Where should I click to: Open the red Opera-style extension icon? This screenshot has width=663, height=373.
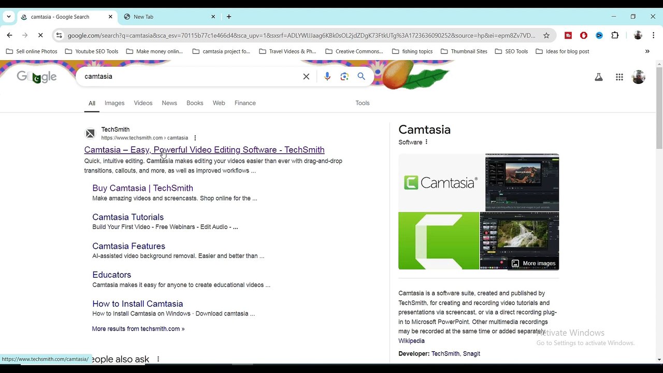click(584, 35)
